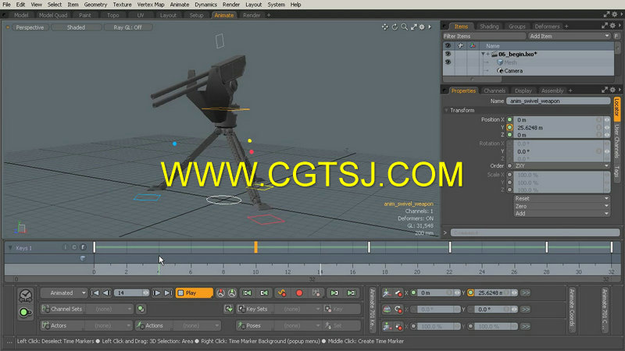The image size is (625, 351).
Task: Toggle X position key dot in bottom coords
Action: pos(414,293)
